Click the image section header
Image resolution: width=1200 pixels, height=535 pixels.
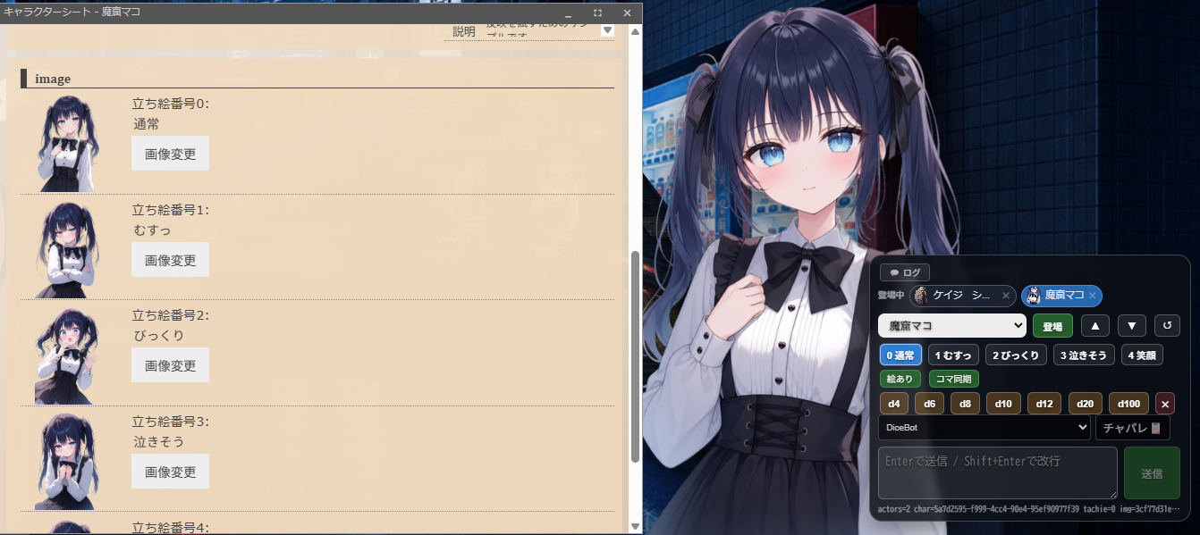tap(317, 79)
